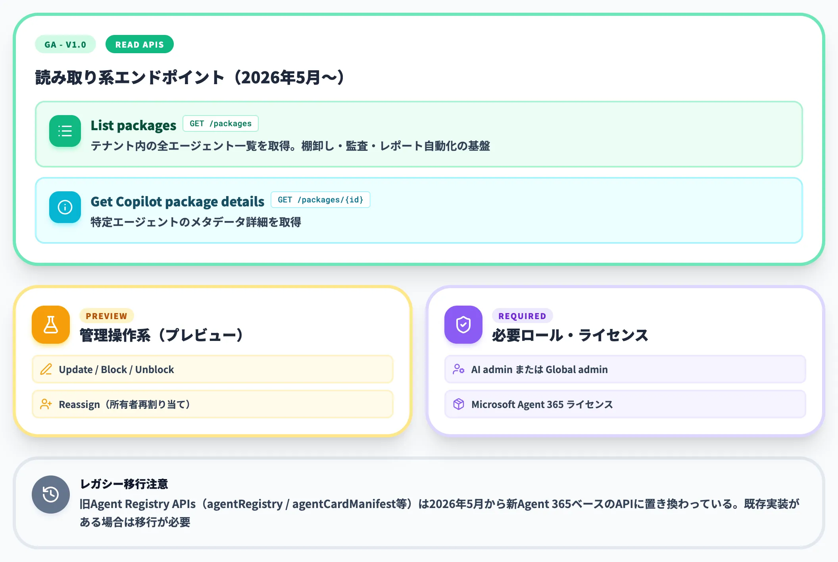Click the purple shield check icon

click(x=463, y=325)
